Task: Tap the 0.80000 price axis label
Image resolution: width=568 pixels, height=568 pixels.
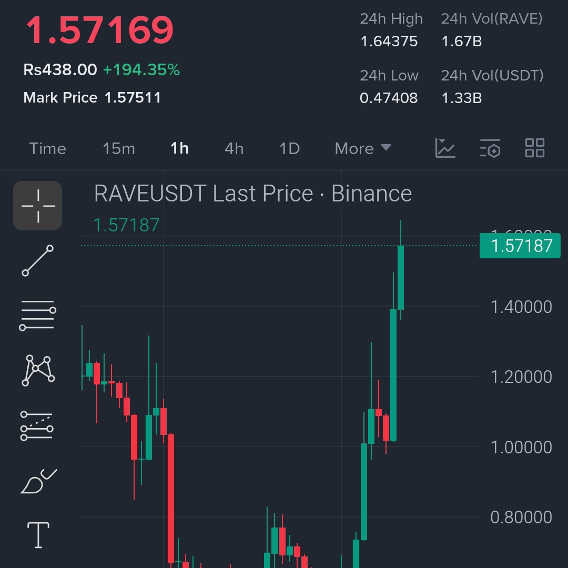Action: pos(521,518)
